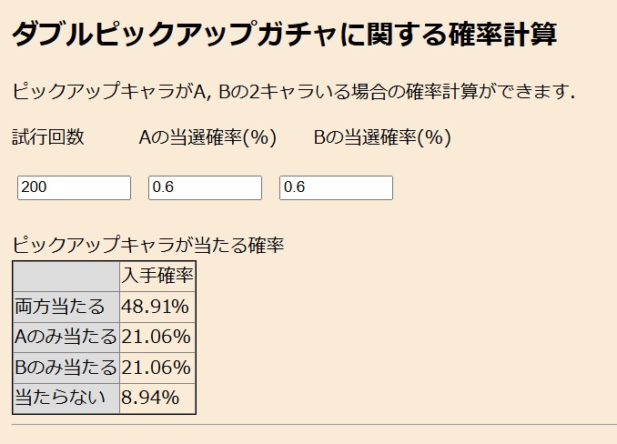Image resolution: width=617 pixels, height=444 pixels.
Task: Select the 当たらない row label
Action: (x=60, y=398)
